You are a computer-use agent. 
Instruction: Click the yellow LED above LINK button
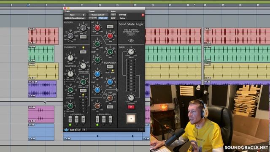(x=84, y=47)
